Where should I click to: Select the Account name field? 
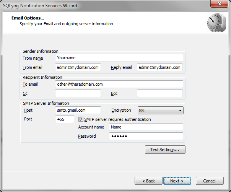[x=146, y=127]
